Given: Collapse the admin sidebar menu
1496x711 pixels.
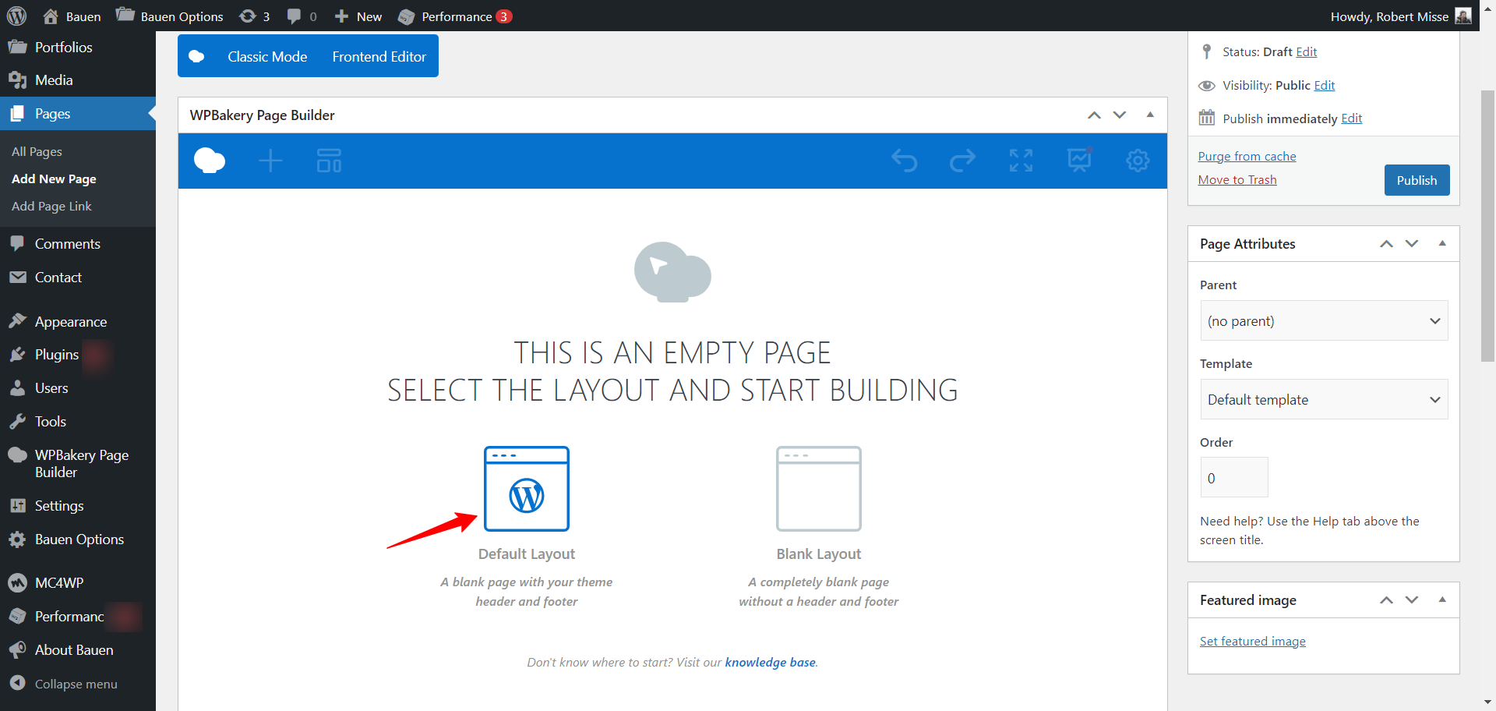Looking at the screenshot, I should point(78,684).
